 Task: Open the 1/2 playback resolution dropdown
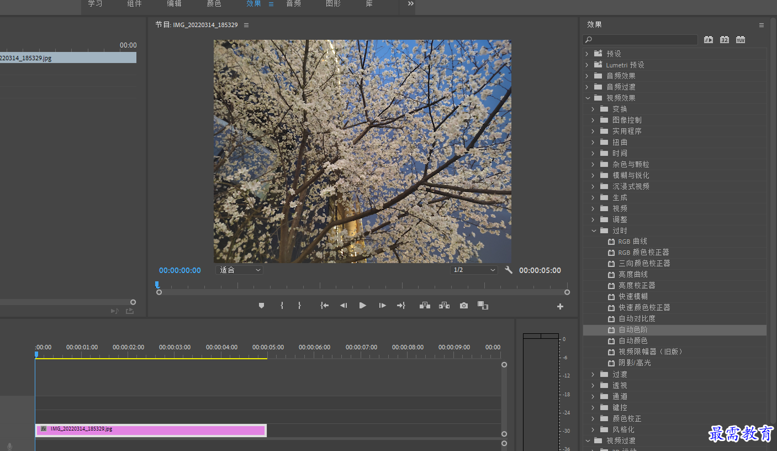[473, 270]
